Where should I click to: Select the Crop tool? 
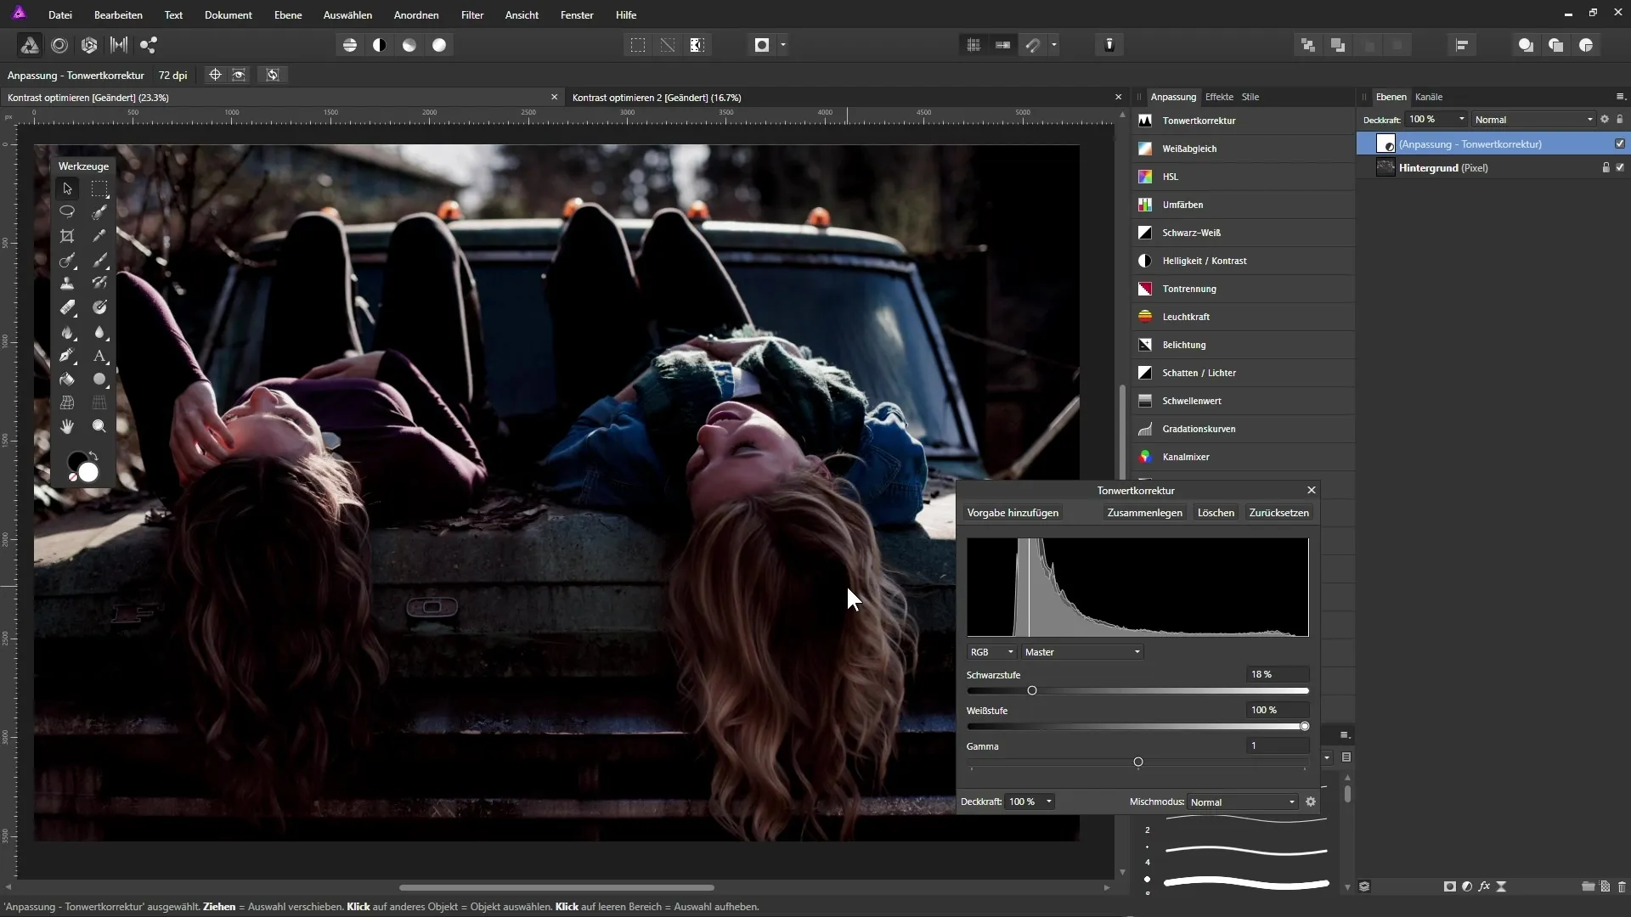click(x=67, y=236)
